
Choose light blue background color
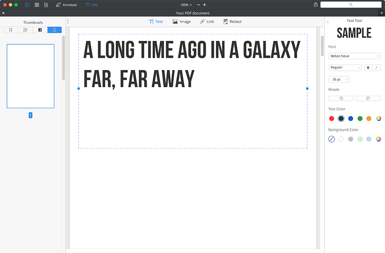click(x=369, y=139)
